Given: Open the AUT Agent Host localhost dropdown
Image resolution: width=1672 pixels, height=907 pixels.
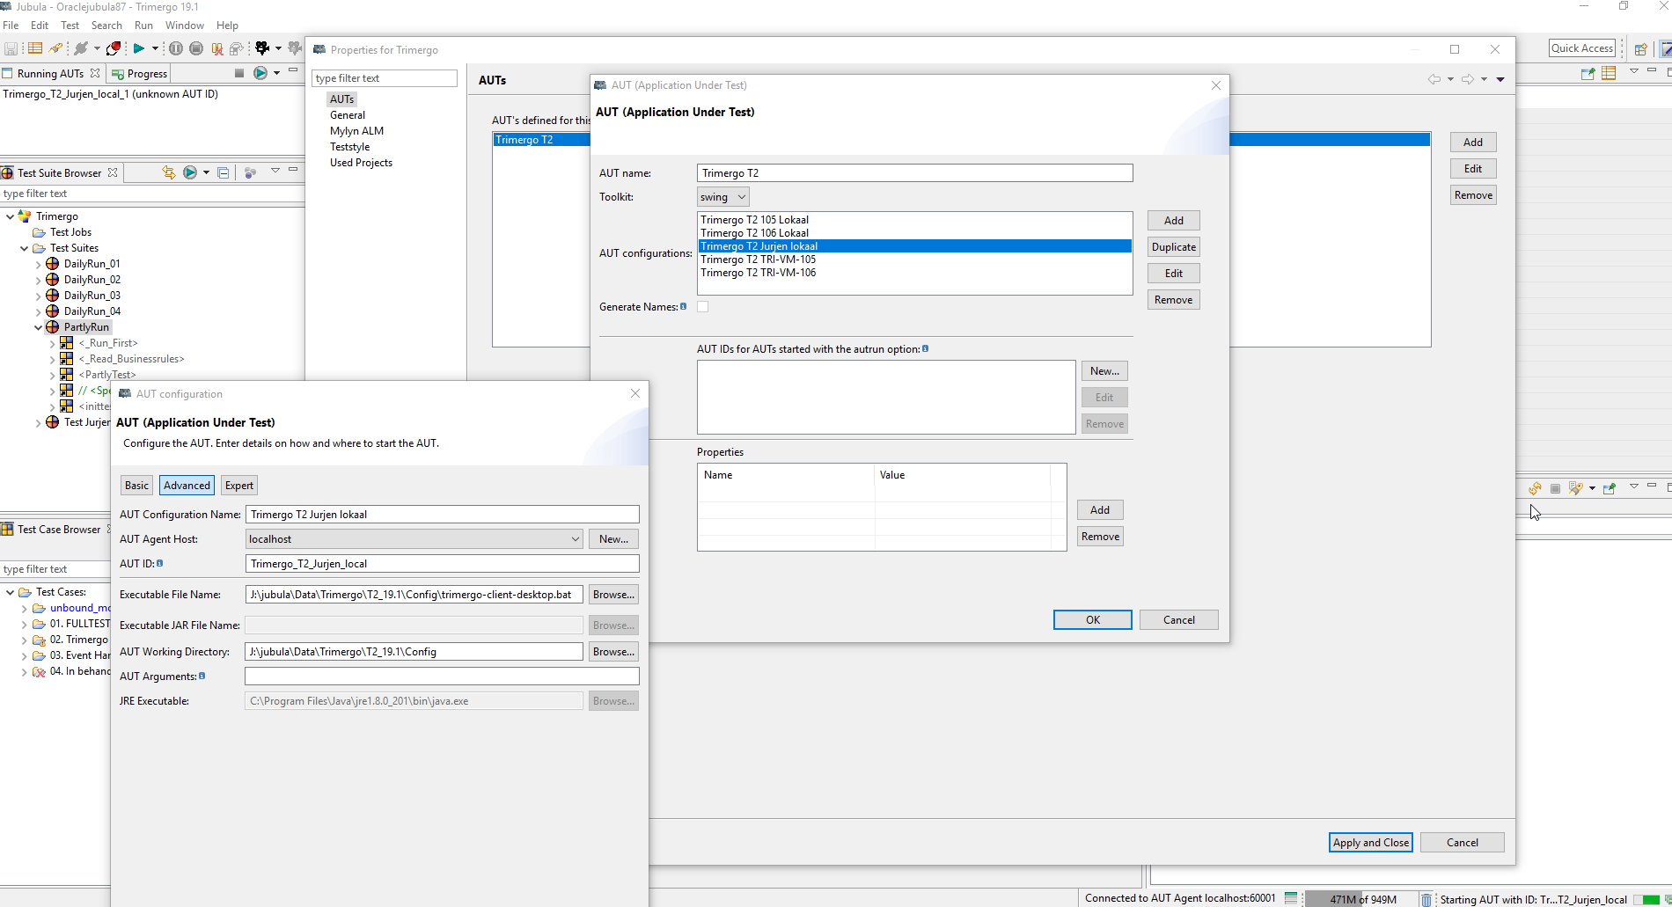Looking at the screenshot, I should tap(414, 539).
